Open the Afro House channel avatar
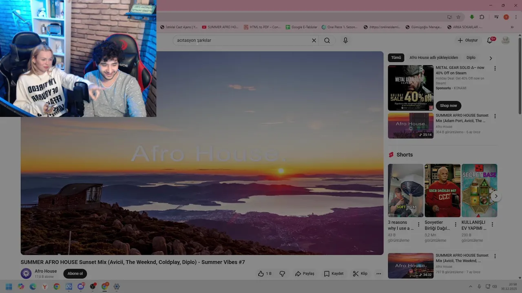This screenshot has width=522, height=293. point(26,273)
